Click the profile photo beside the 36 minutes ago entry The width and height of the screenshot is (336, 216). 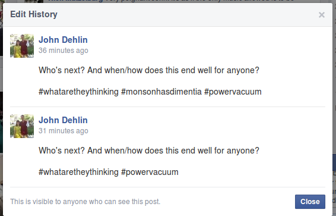pyautogui.click(x=22, y=46)
